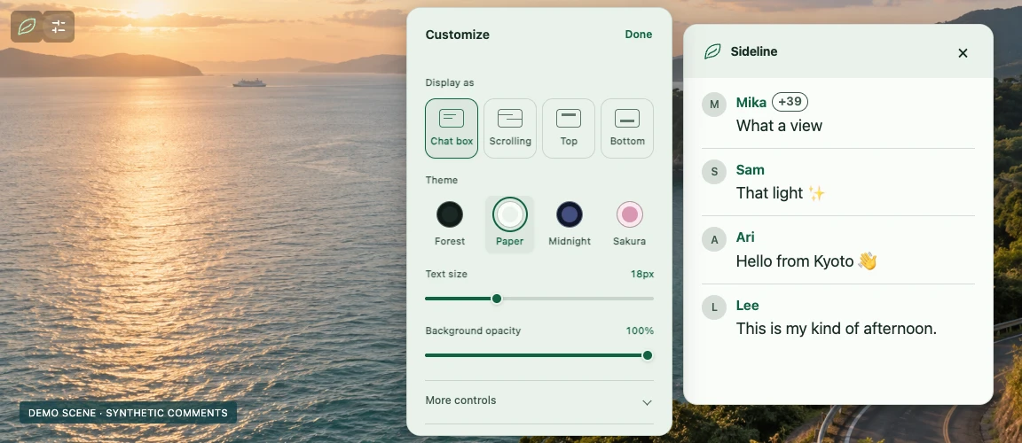Select the Bottom display mode
1022x443 pixels.
pyautogui.click(x=627, y=128)
